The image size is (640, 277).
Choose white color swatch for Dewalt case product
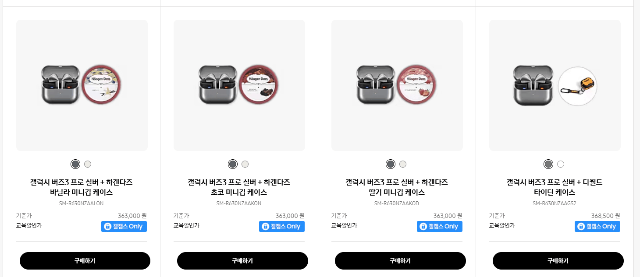(x=561, y=164)
